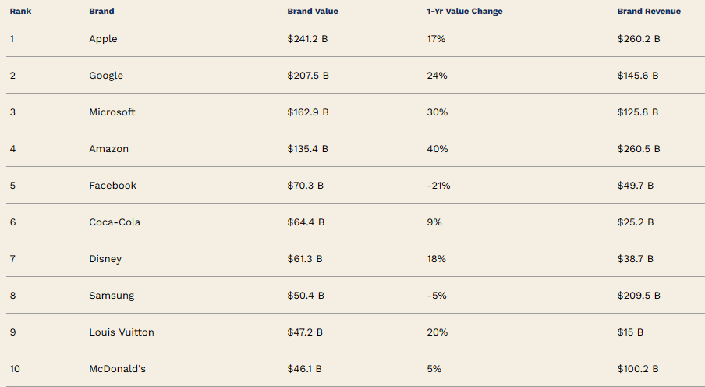Sort by the Rank column header

(21, 11)
